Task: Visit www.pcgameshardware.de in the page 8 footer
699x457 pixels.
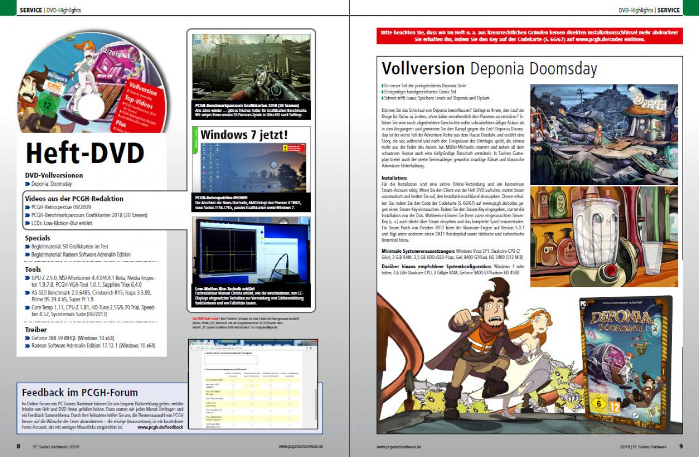Action: tap(301, 446)
